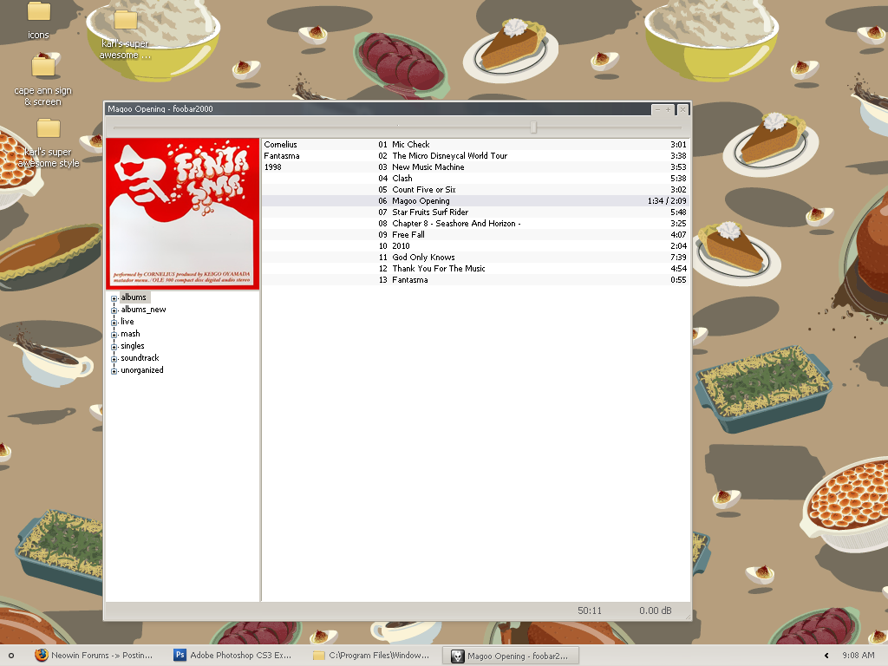Click the folder icon of C:\Program Files taskbar item

point(319,656)
